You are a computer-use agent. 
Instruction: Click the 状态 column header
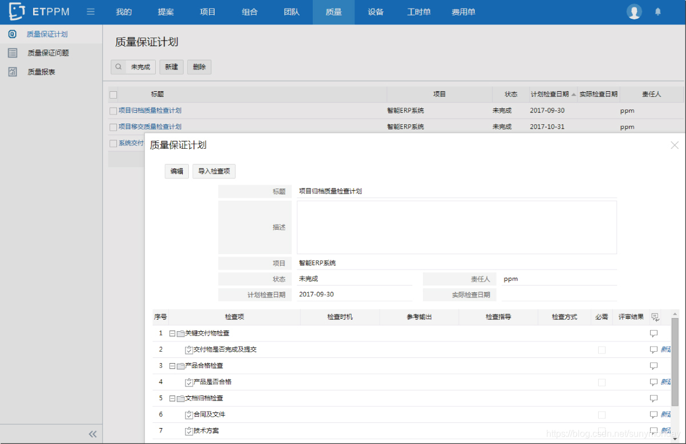[511, 95]
